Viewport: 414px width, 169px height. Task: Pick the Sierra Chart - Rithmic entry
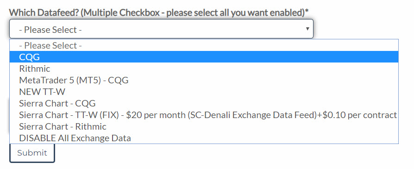point(204,126)
